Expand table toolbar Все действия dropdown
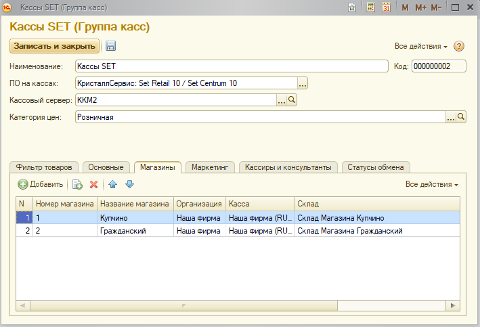 [432, 184]
